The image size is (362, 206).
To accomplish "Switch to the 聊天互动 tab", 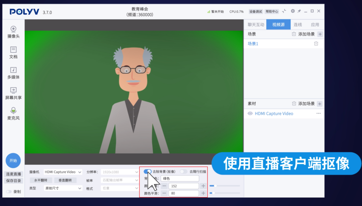I will [255, 24].
